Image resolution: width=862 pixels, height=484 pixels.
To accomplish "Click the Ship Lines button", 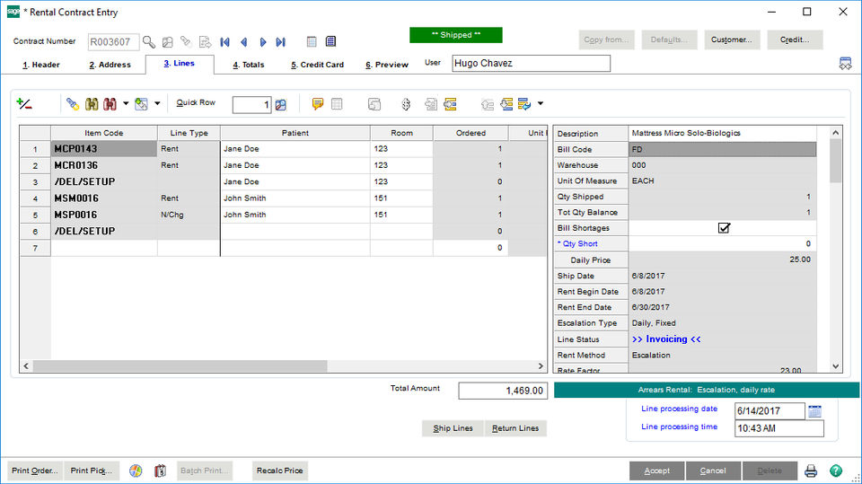I will (453, 428).
